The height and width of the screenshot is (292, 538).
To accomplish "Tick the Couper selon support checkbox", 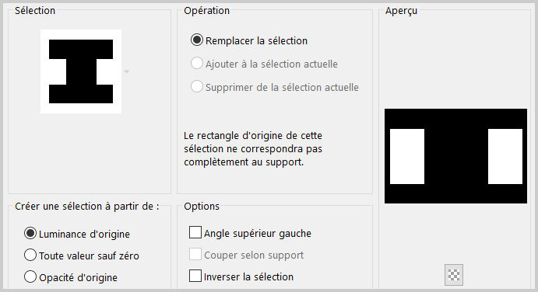I will pyautogui.click(x=195, y=255).
